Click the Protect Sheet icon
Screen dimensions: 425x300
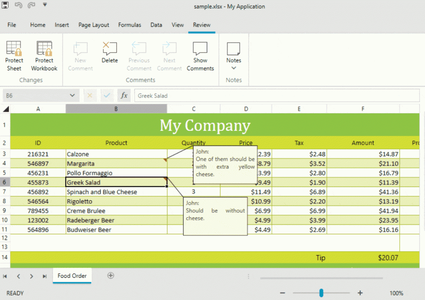click(14, 49)
